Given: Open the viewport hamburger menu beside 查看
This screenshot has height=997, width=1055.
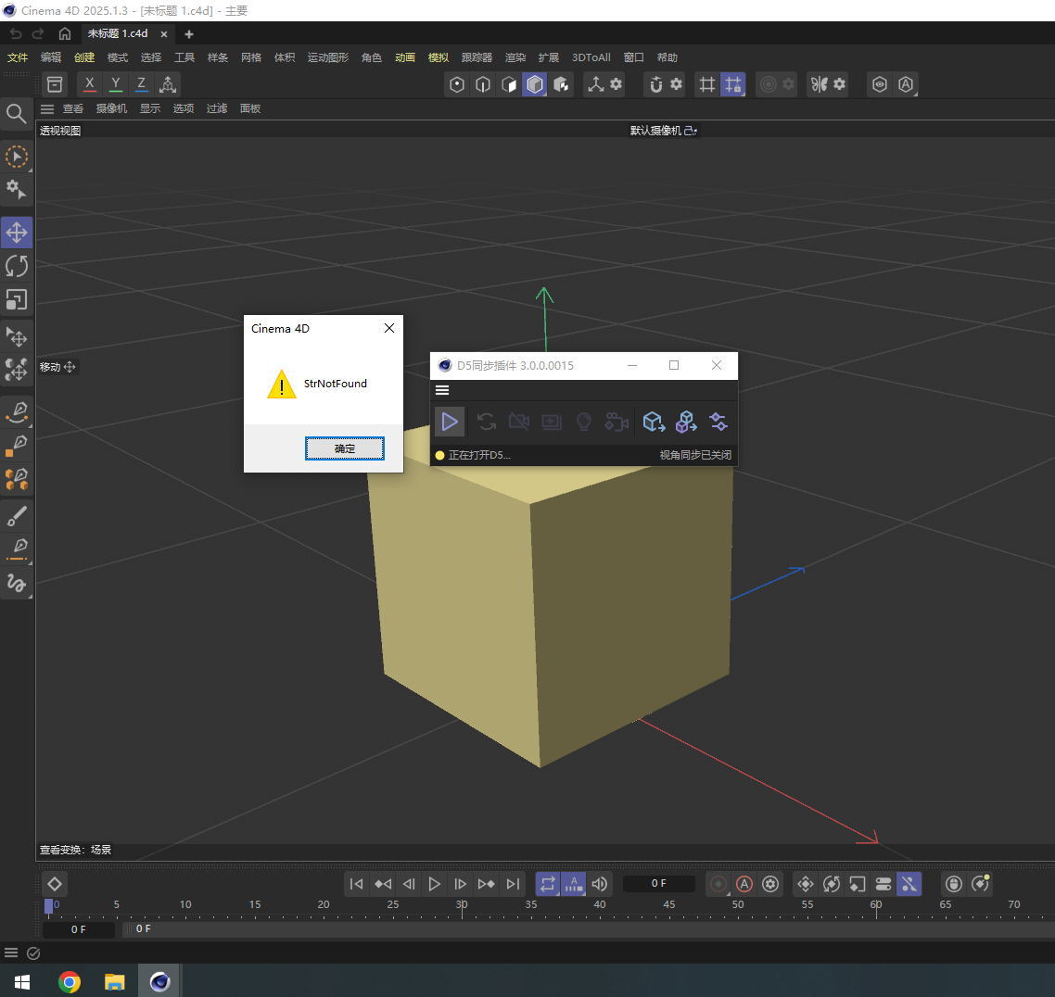Looking at the screenshot, I should [x=47, y=108].
